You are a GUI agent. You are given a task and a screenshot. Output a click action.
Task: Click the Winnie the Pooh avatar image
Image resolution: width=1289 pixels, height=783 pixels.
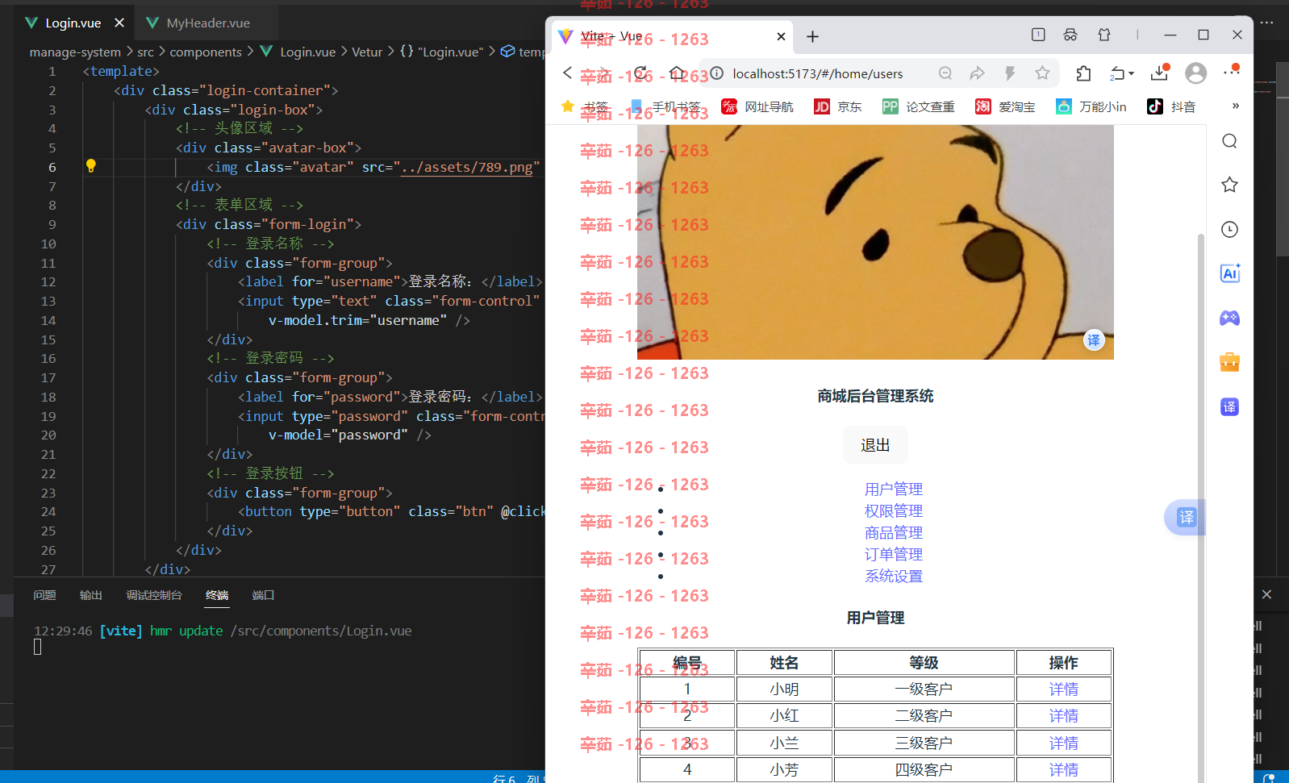pos(875,242)
